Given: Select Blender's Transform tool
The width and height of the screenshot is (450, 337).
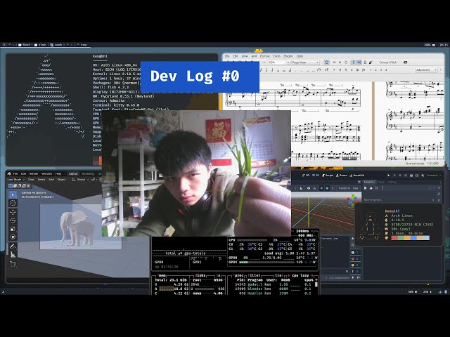Looking at the screenshot, I should (x=13, y=237).
